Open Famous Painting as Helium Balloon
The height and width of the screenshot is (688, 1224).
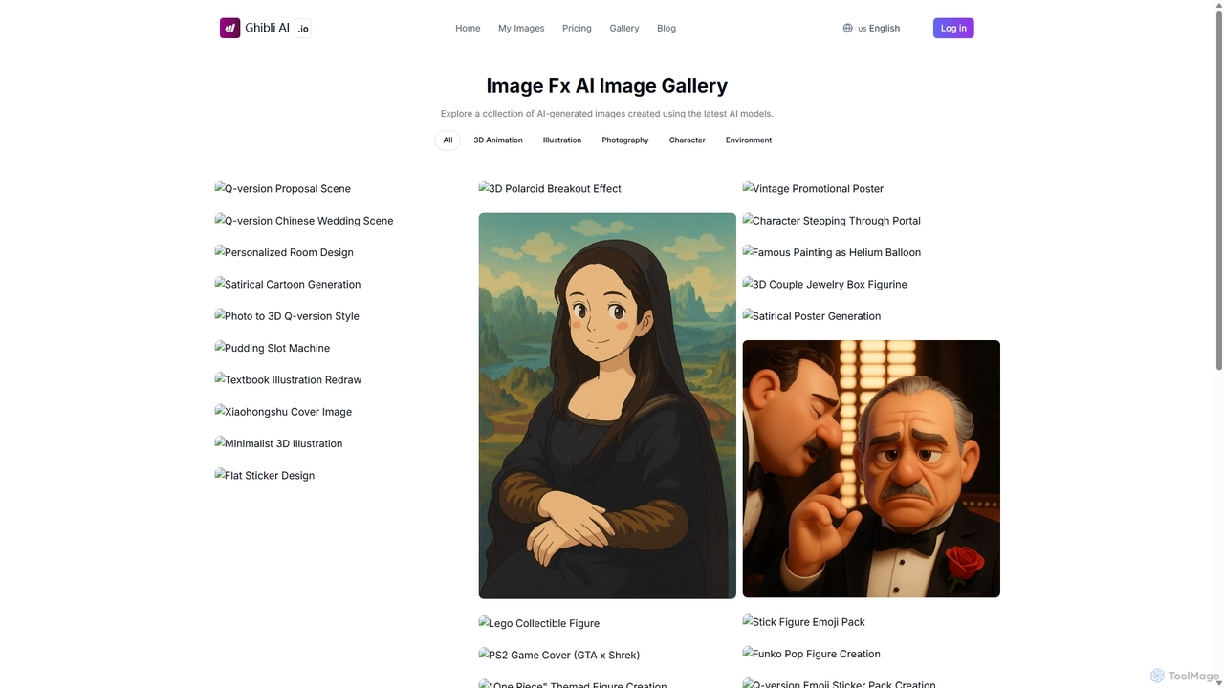[832, 252]
